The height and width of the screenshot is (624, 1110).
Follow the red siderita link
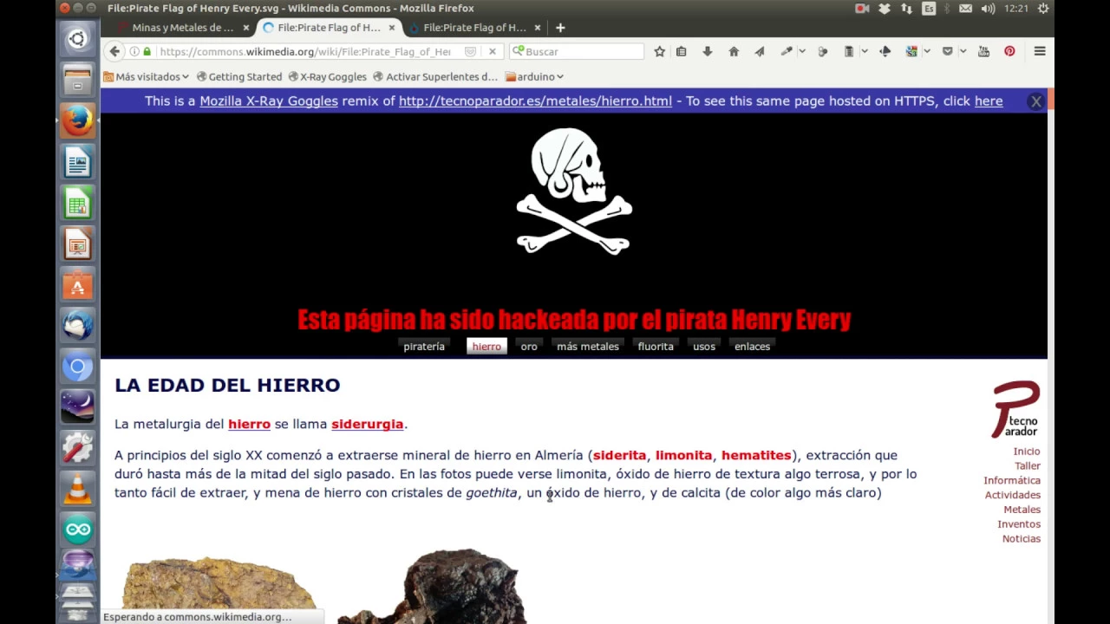click(619, 455)
